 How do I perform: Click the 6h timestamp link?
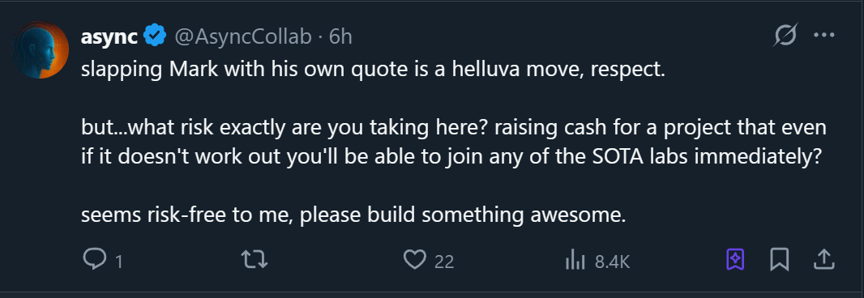[x=340, y=37]
